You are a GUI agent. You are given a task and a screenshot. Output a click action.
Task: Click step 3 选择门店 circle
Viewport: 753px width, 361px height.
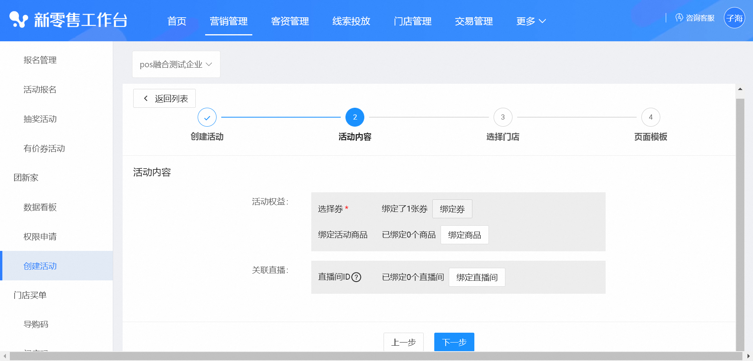tap(503, 117)
